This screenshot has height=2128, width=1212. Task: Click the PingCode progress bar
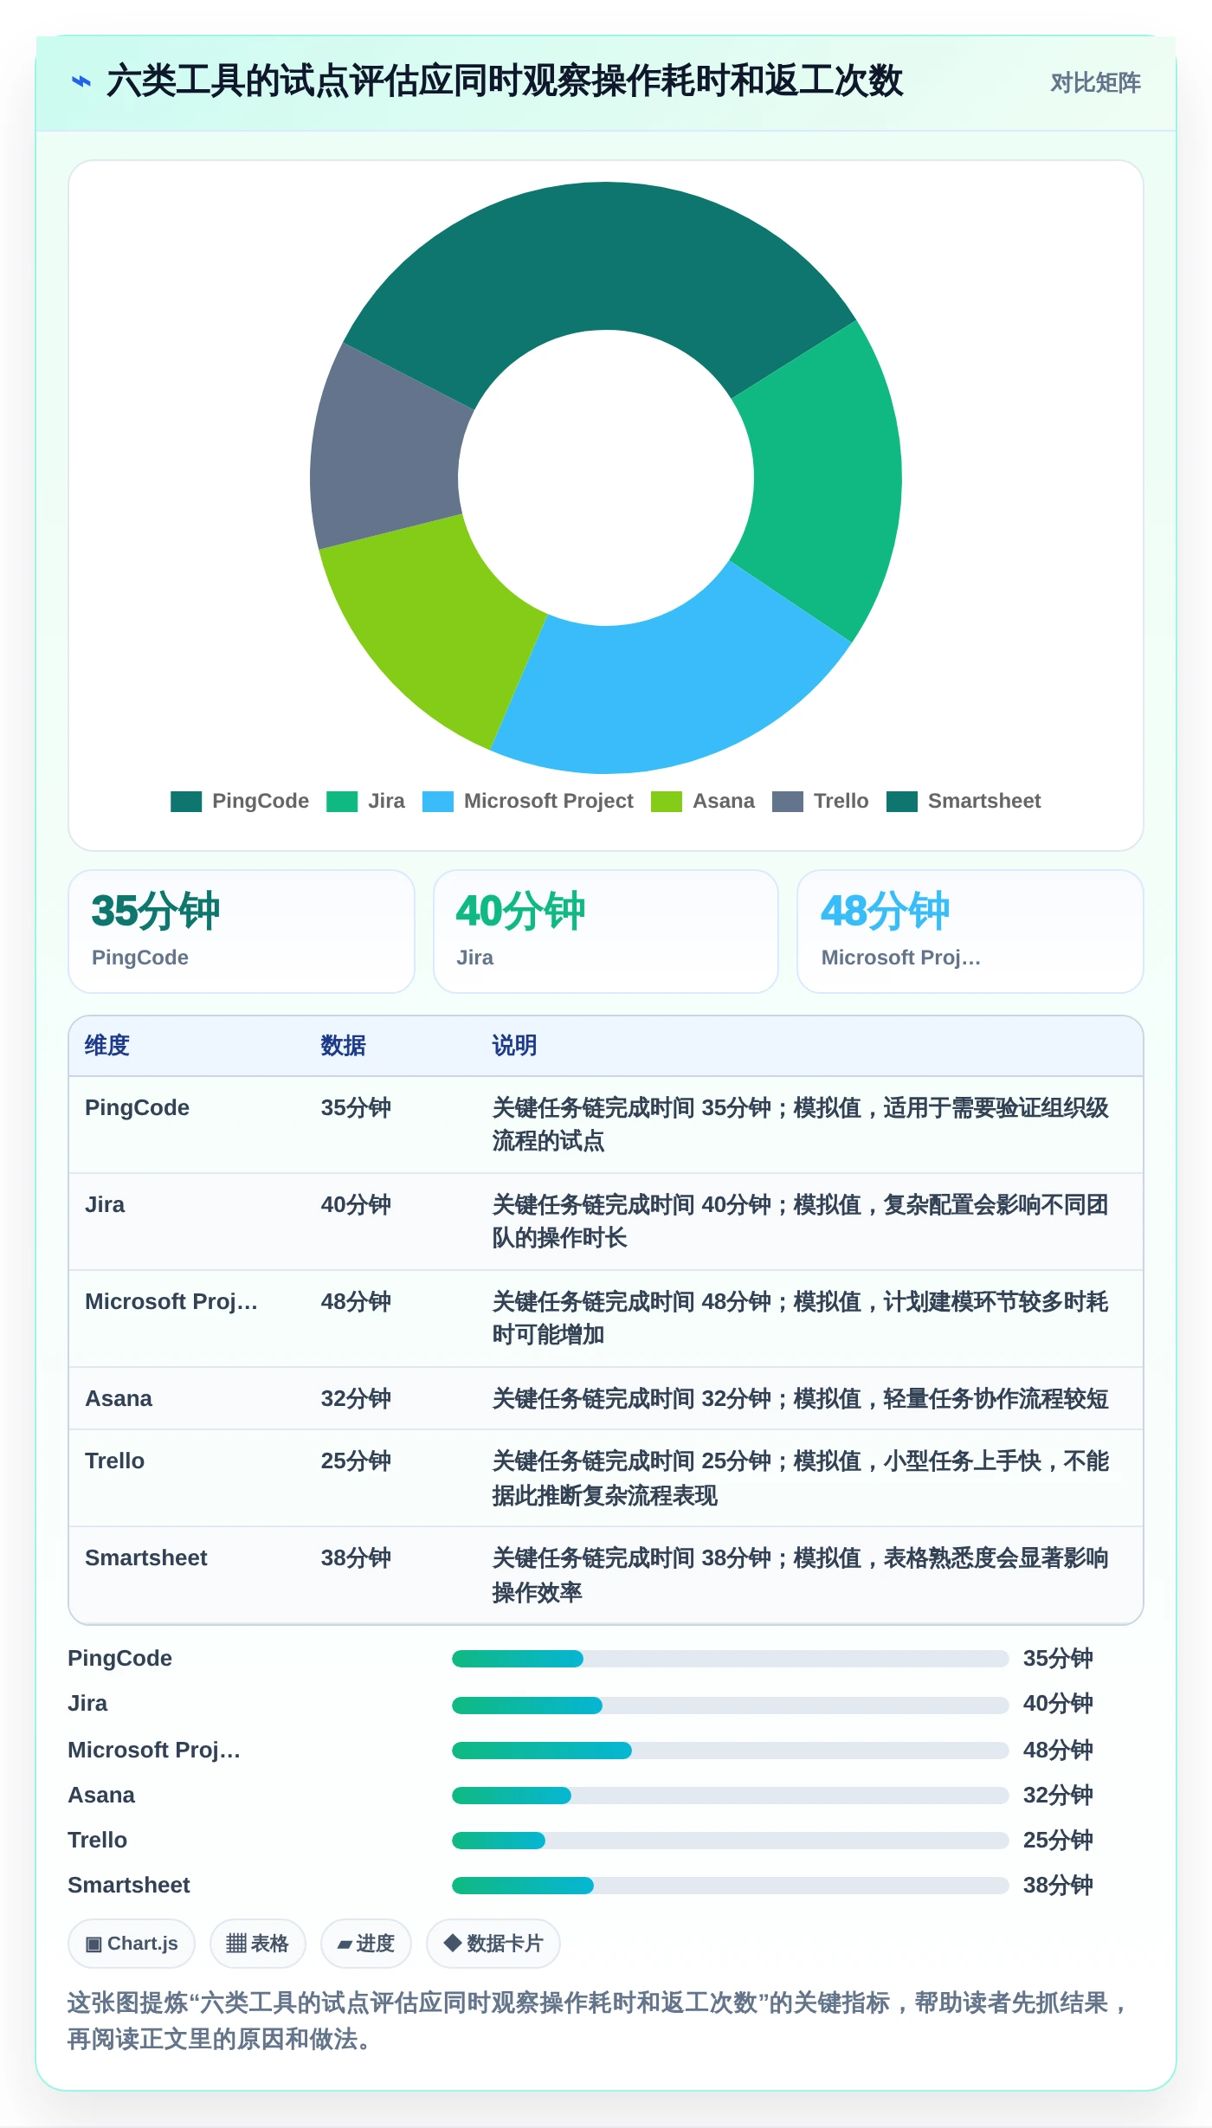(730, 1659)
